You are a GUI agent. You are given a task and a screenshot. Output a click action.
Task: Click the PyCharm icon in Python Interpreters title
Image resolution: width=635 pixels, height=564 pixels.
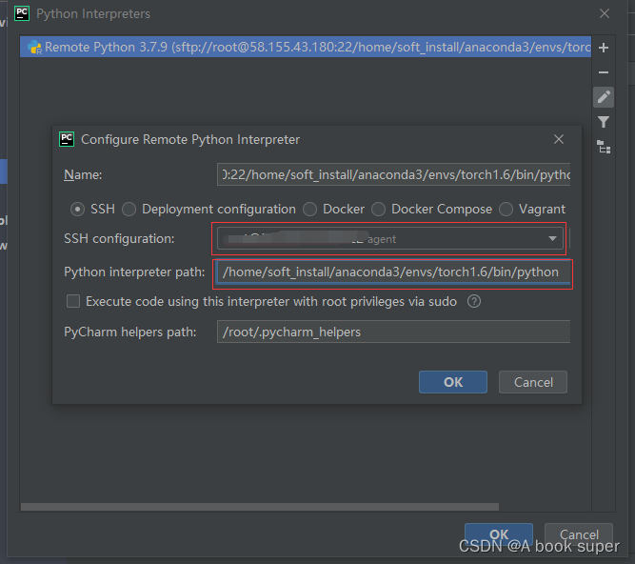22,13
